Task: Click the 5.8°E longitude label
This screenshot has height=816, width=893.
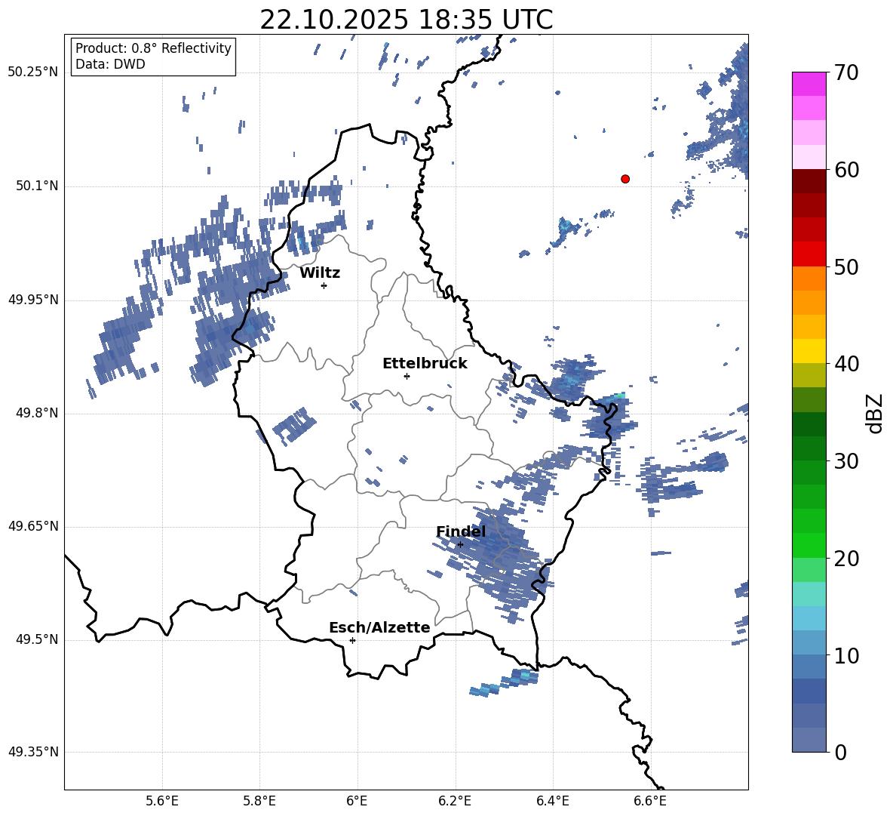Action: coord(259,801)
